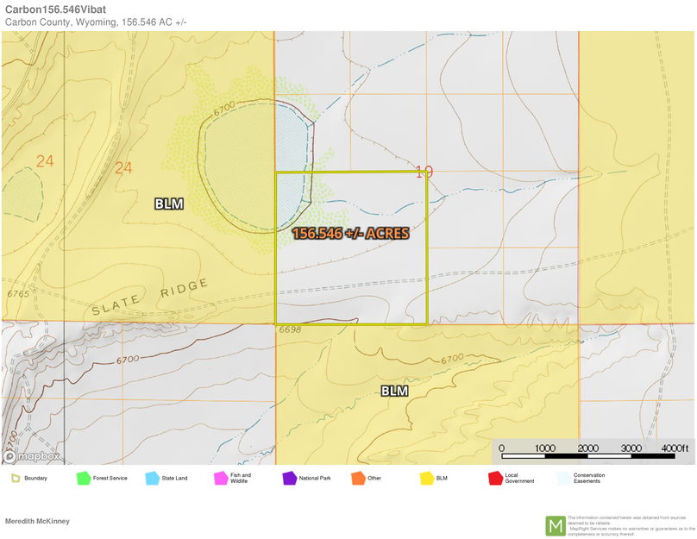Viewport: 697px width, 539px height.
Task: Click the Other legend icon
Action: [x=359, y=477]
